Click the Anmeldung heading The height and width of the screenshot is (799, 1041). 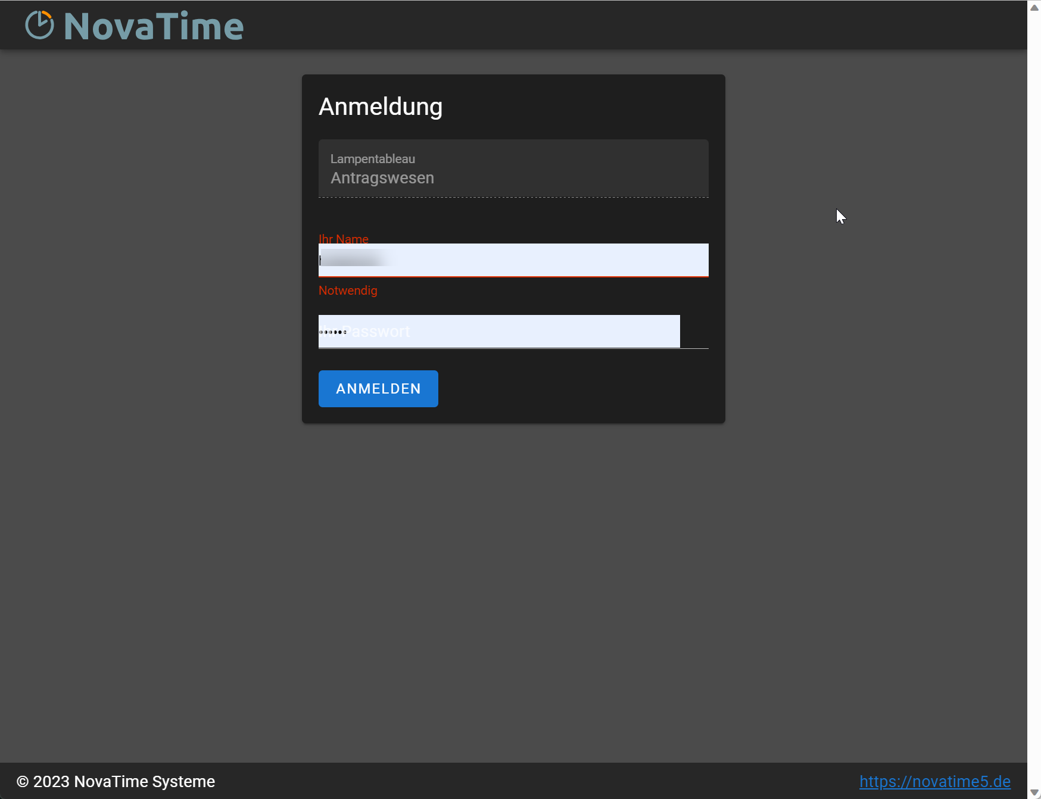381,107
